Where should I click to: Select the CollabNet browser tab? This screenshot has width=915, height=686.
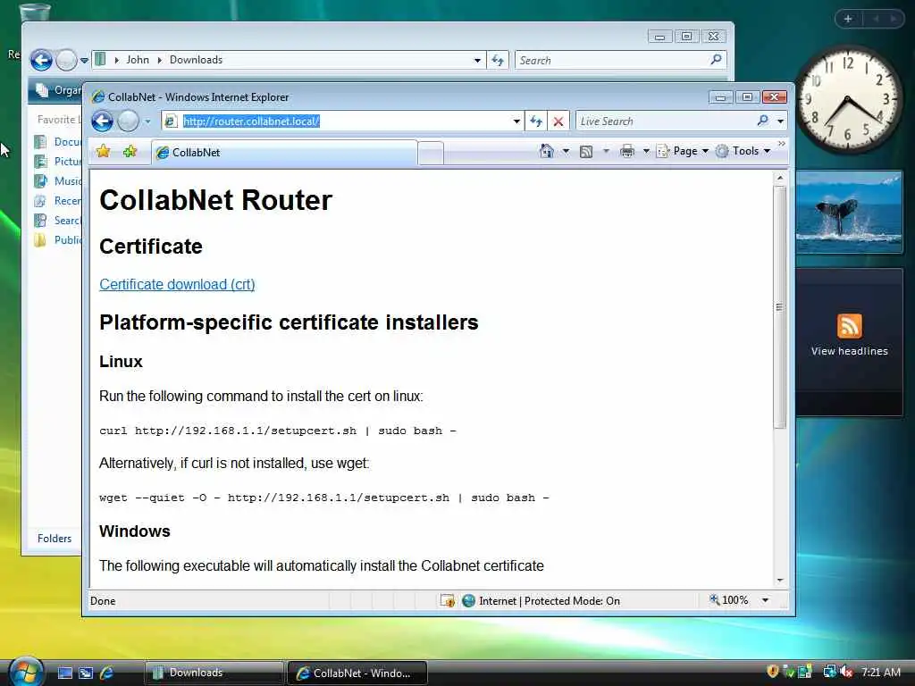(x=285, y=153)
